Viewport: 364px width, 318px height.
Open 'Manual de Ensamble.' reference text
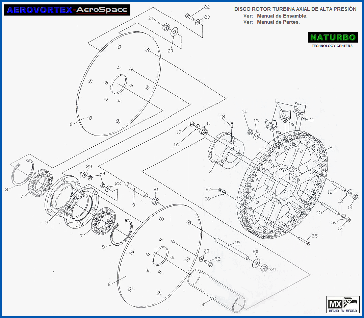click(282, 16)
